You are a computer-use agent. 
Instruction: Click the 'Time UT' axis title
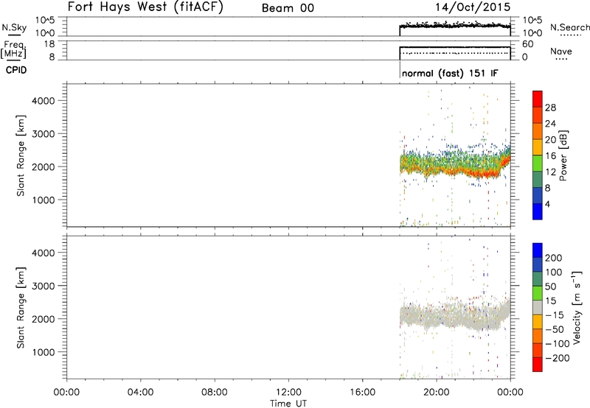288,404
